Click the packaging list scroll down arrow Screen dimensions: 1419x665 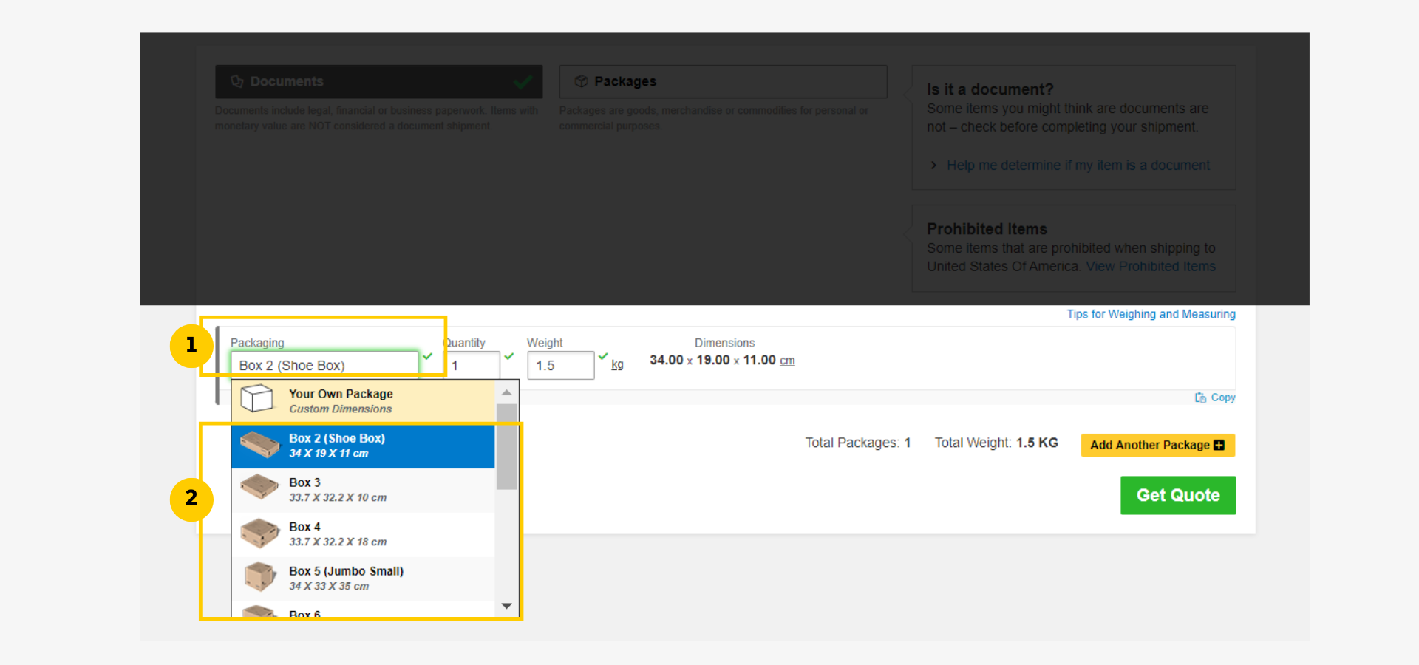(x=506, y=606)
